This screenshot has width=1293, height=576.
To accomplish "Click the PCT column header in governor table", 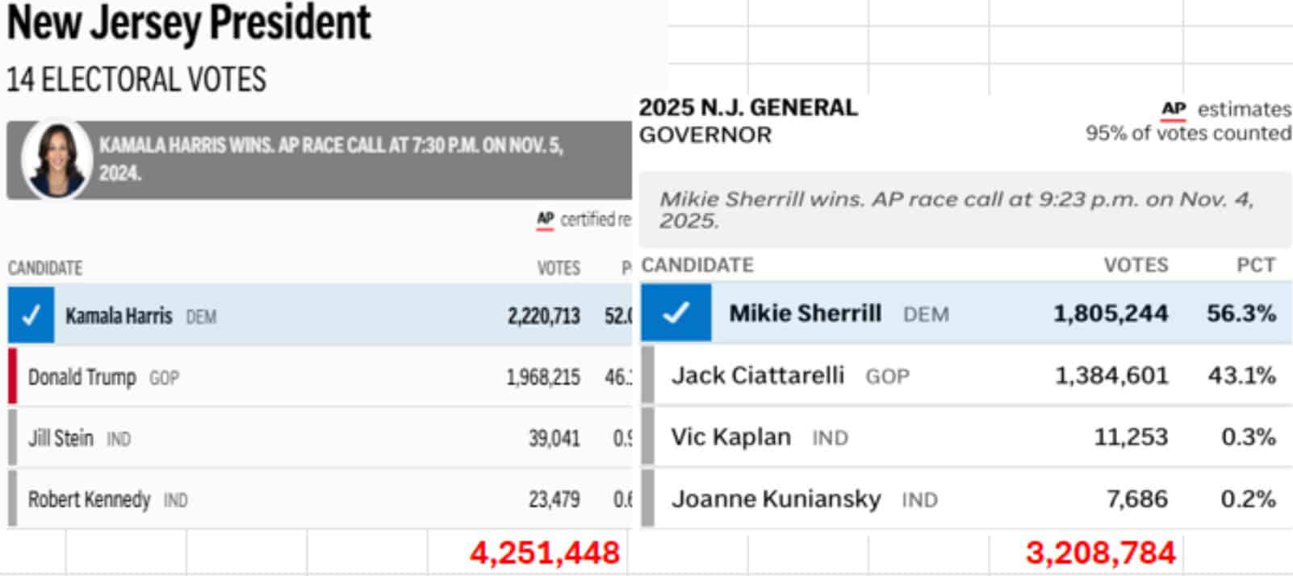I will [x=1255, y=265].
